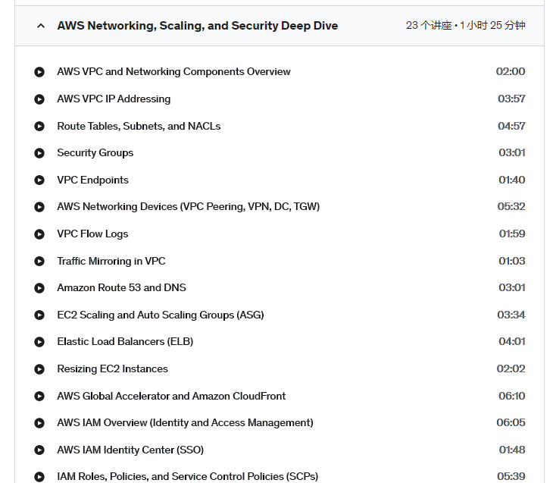Click the play icon beside Resizing EC2 Instances
The height and width of the screenshot is (483, 553).
[x=39, y=369]
